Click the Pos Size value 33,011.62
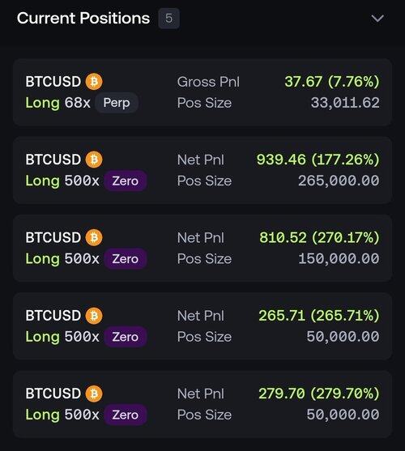Screen dimensions: 405x451 345,103
